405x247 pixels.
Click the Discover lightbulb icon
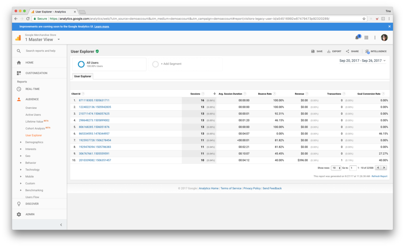(x=19, y=204)
